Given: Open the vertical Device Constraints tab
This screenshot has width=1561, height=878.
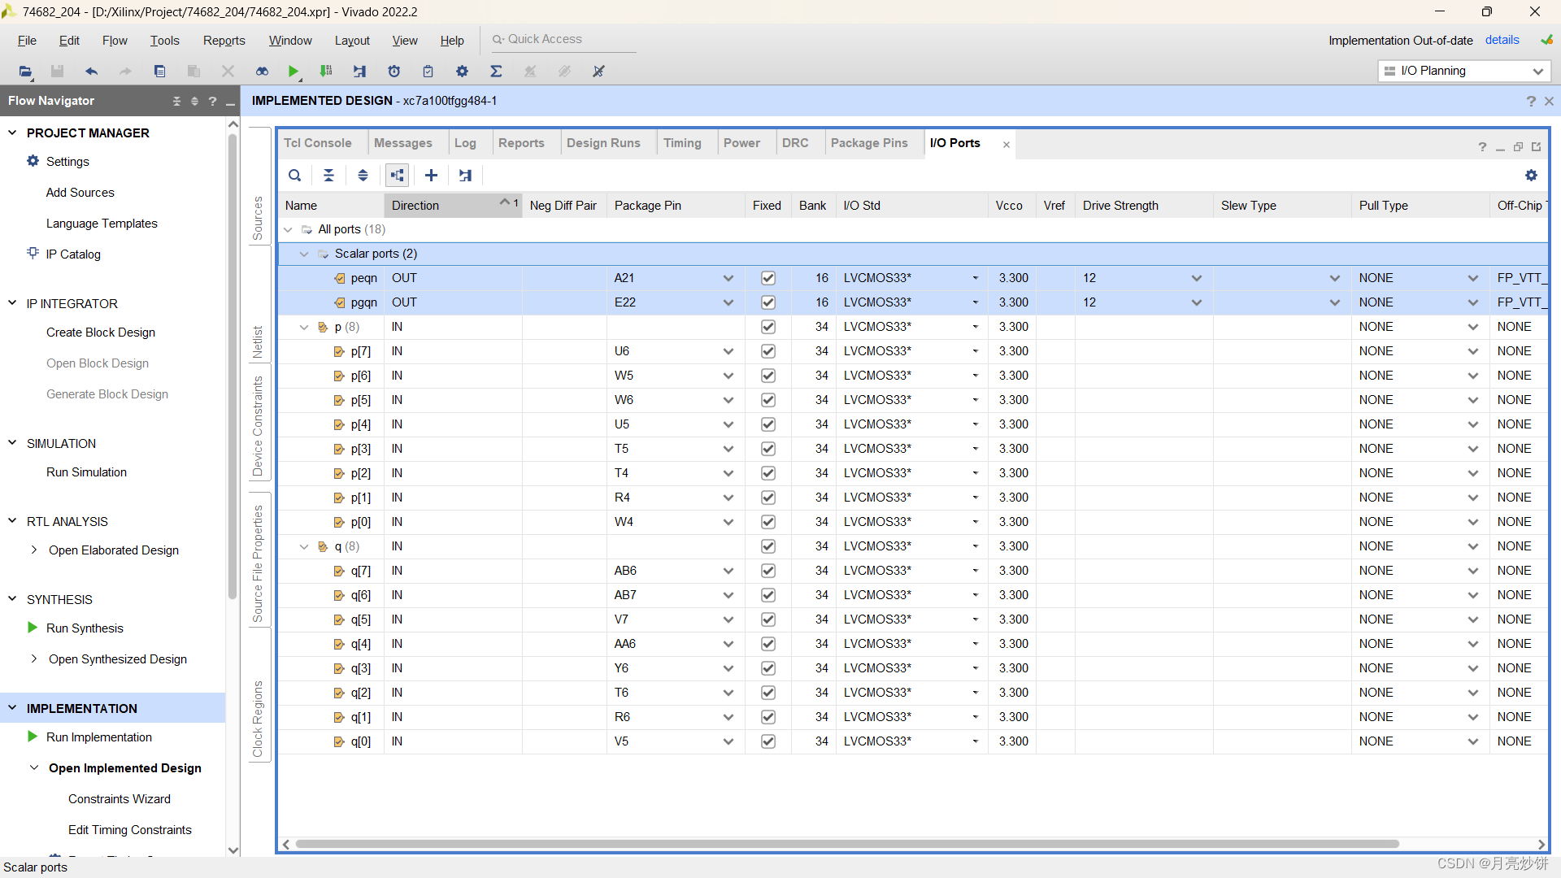Looking at the screenshot, I should tap(258, 426).
